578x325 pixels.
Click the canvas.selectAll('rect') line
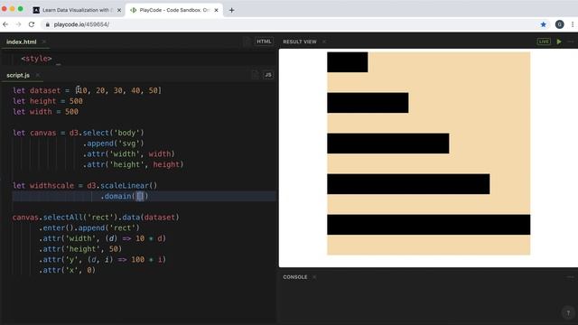click(x=96, y=217)
